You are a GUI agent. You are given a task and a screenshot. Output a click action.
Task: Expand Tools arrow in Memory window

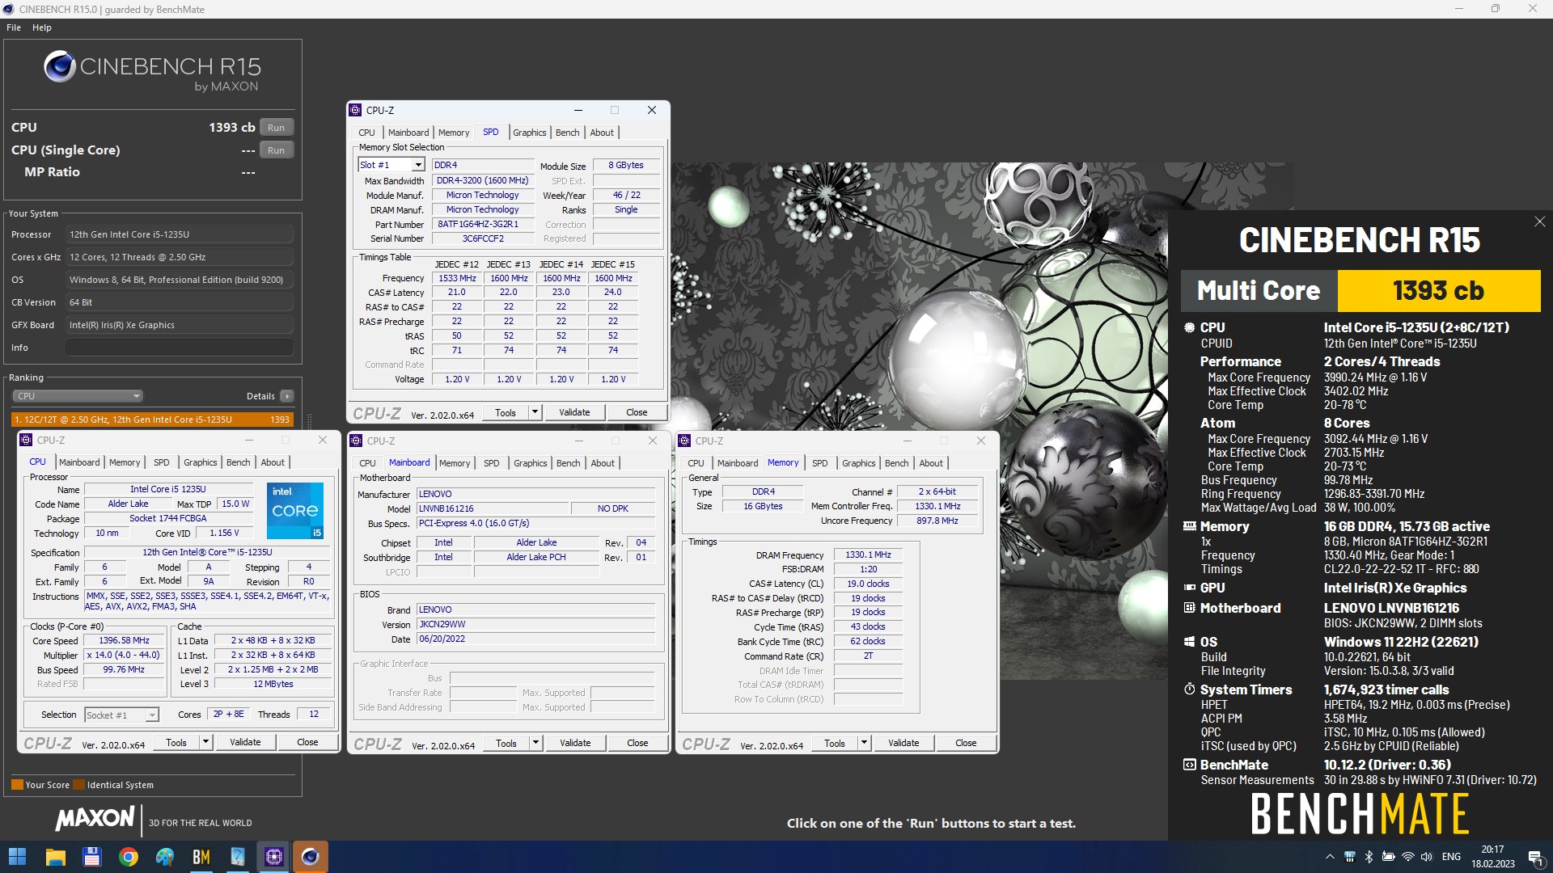tap(864, 743)
